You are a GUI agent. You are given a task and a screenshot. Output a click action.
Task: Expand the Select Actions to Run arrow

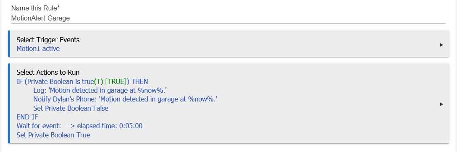(441, 104)
